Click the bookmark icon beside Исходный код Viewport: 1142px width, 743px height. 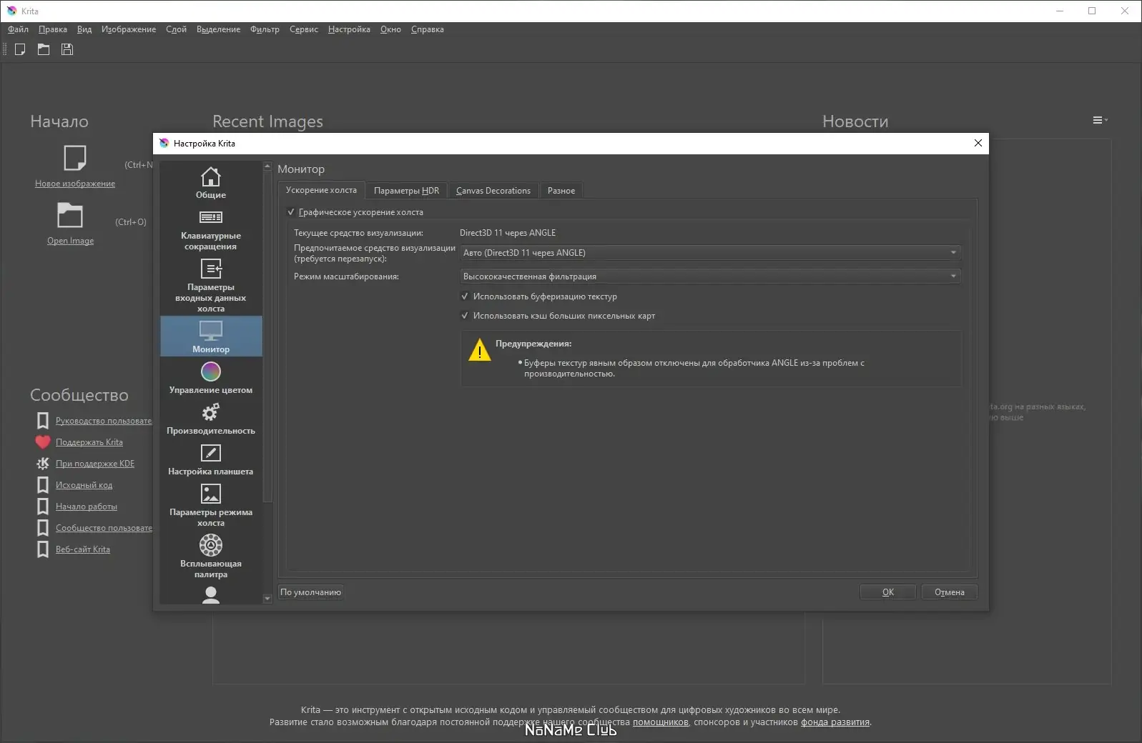(x=43, y=485)
